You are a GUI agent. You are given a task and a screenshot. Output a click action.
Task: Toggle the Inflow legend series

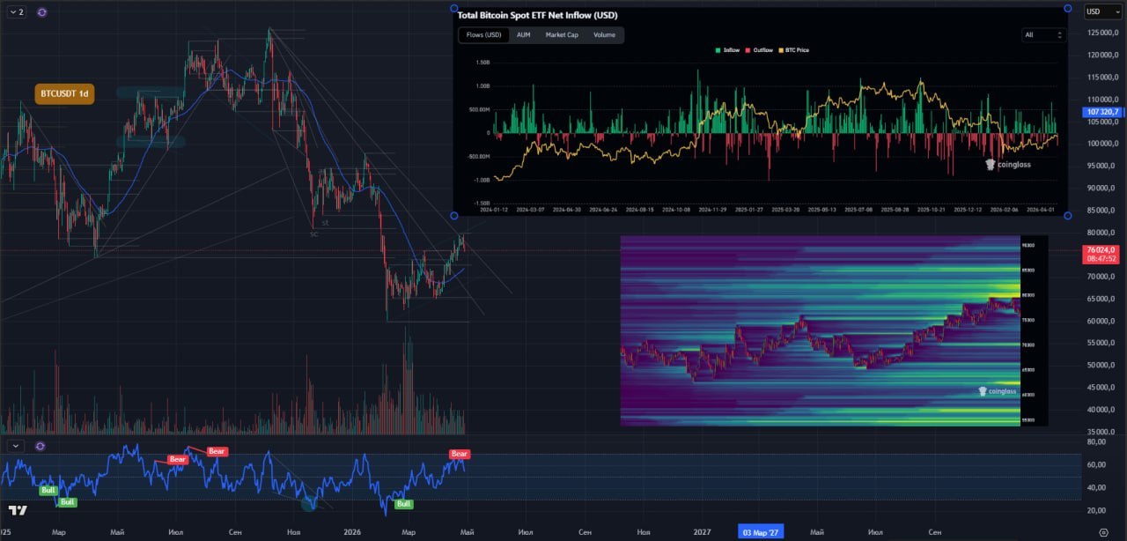pyautogui.click(x=728, y=50)
